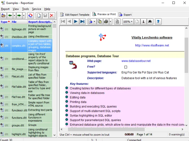This screenshot has height=141, width=189.
Task: Open search with binoculars icon
Action: (150, 21)
